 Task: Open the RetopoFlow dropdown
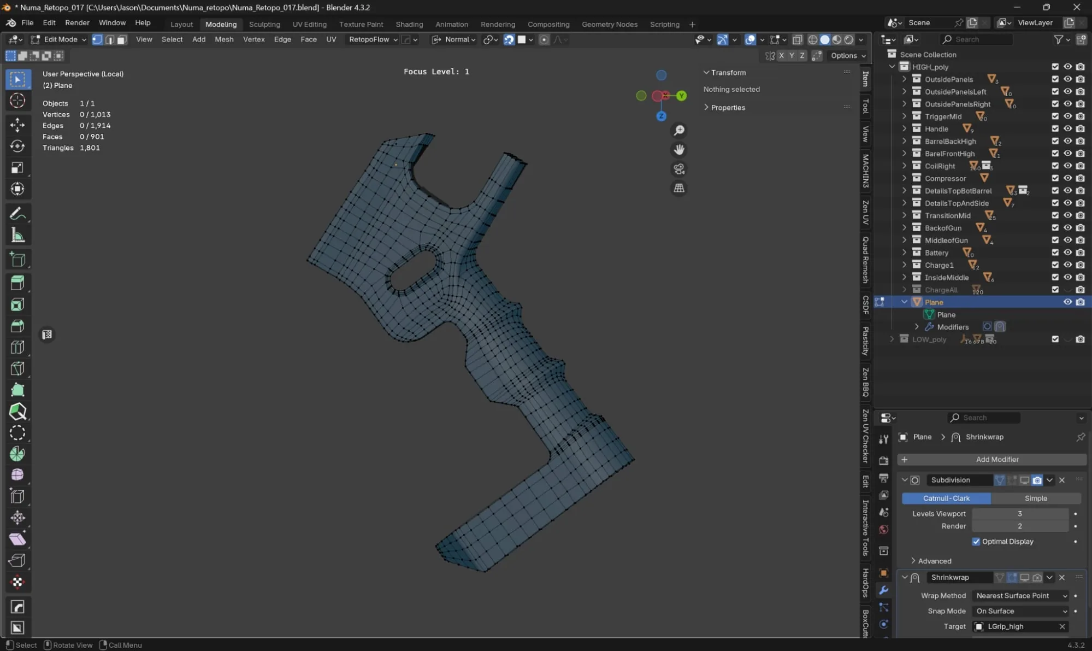373,39
